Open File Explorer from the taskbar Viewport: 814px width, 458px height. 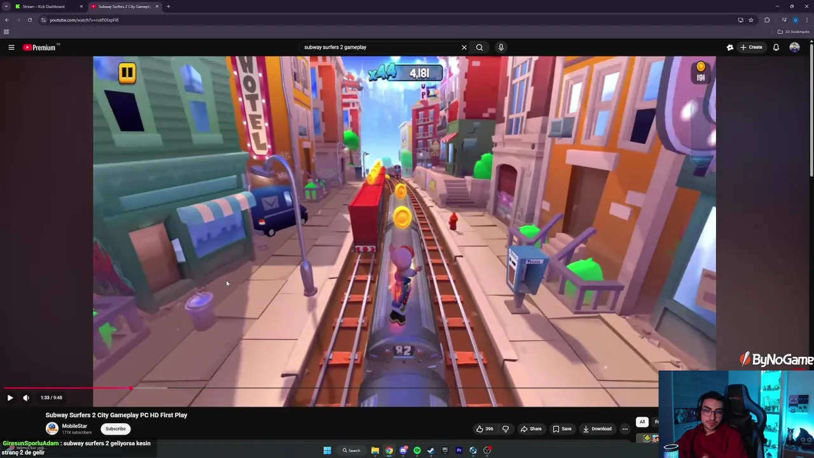[375, 450]
